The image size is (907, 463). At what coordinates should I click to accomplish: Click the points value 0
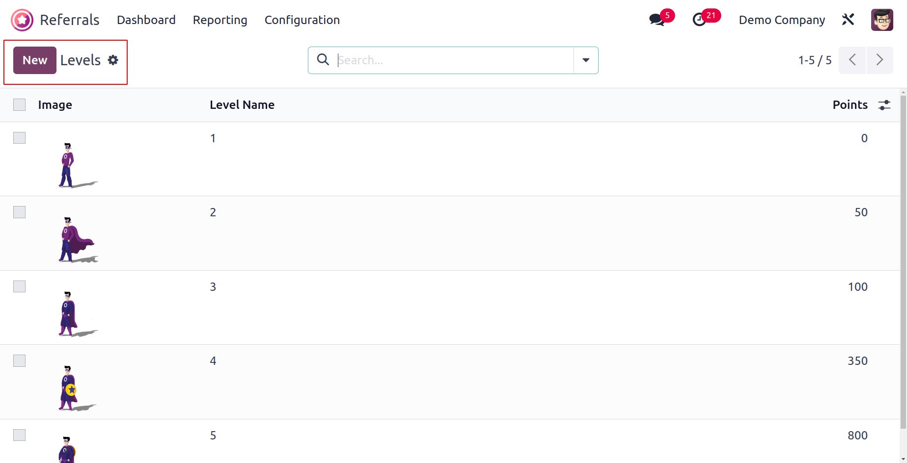click(864, 138)
